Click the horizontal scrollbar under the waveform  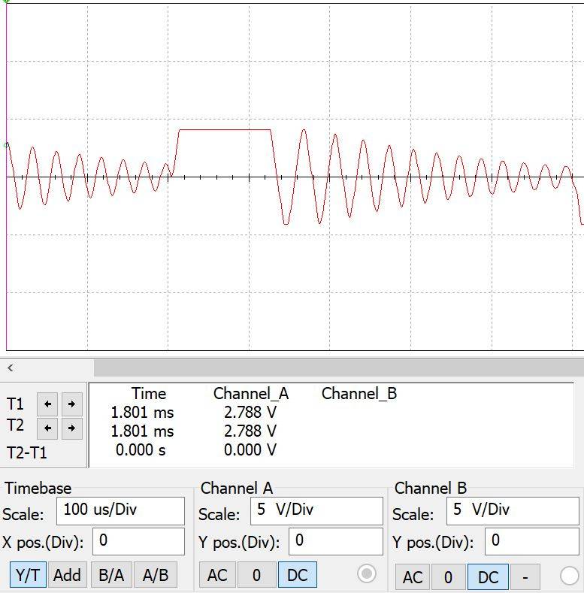point(338,368)
